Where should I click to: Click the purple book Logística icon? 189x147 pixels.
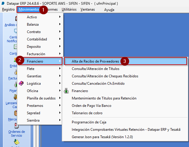click(21, 83)
